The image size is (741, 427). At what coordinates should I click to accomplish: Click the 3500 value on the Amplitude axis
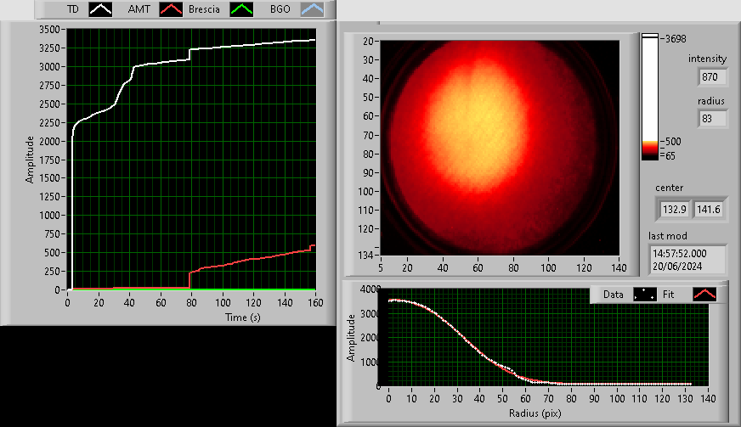[49, 29]
